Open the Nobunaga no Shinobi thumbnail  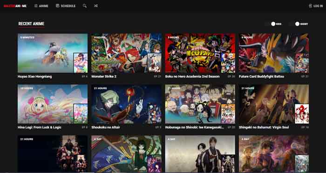[x=200, y=104]
